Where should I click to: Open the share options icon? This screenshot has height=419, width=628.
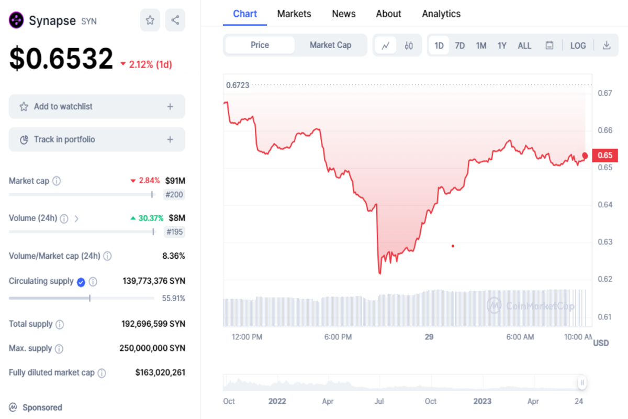coord(175,20)
